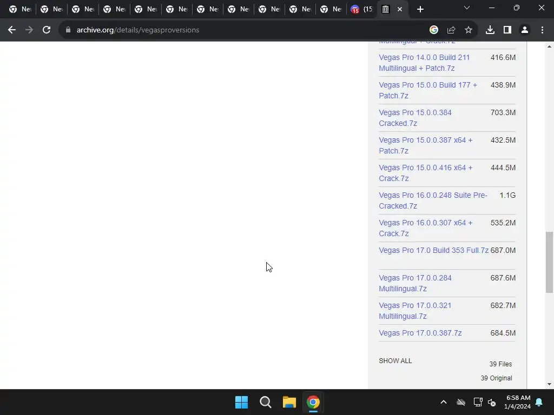Go back using the browser back arrow
The width and height of the screenshot is (554, 415).
(x=12, y=30)
